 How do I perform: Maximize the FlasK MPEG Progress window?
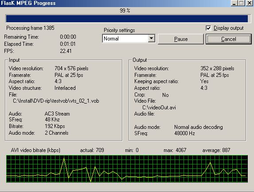pos(241,3)
